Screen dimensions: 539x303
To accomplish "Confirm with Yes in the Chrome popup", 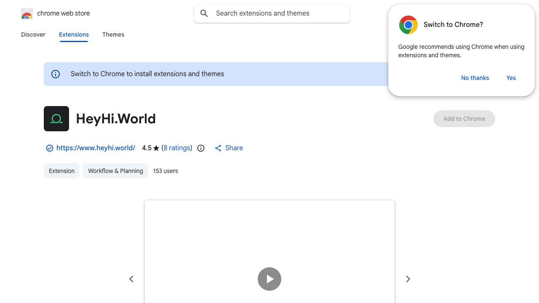I will pos(511,78).
